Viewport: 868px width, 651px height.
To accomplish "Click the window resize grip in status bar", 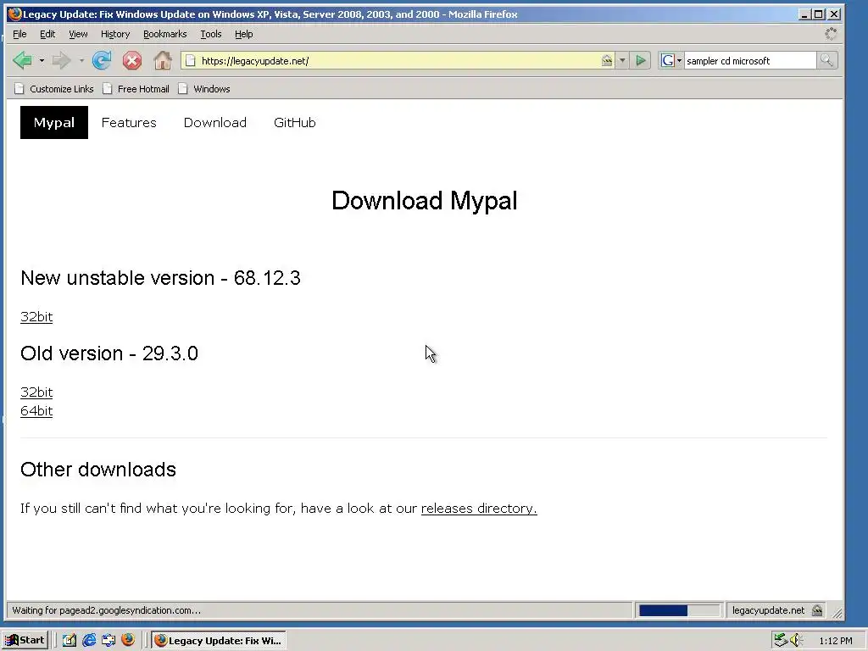I will [x=837, y=612].
